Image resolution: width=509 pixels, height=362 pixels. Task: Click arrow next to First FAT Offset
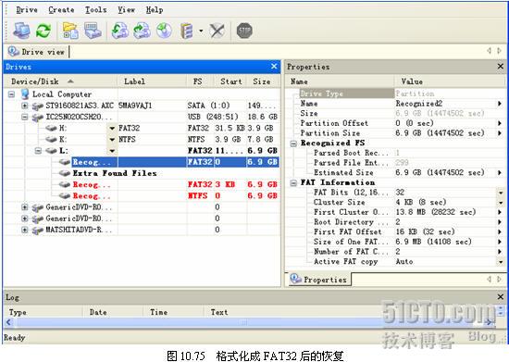pos(500,231)
